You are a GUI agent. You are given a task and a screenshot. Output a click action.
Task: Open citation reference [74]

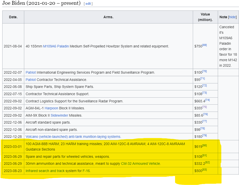(x=208, y=100)
